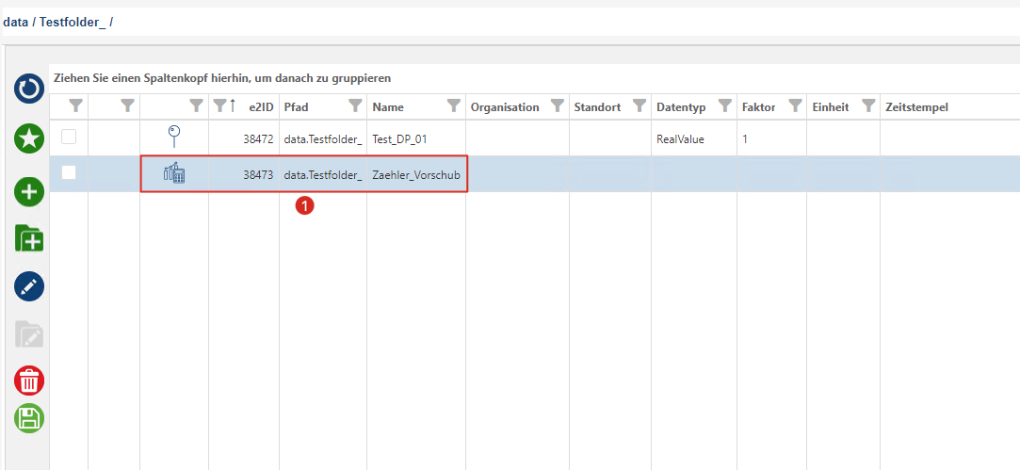Click the add folder icon

pyautogui.click(x=29, y=238)
